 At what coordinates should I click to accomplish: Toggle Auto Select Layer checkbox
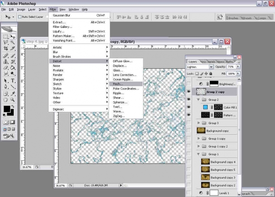point(20,17)
